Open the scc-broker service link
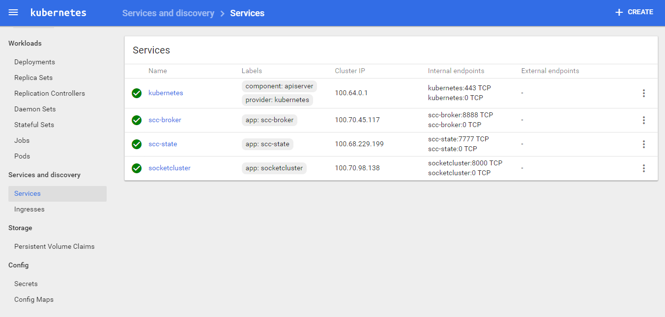 pos(165,120)
